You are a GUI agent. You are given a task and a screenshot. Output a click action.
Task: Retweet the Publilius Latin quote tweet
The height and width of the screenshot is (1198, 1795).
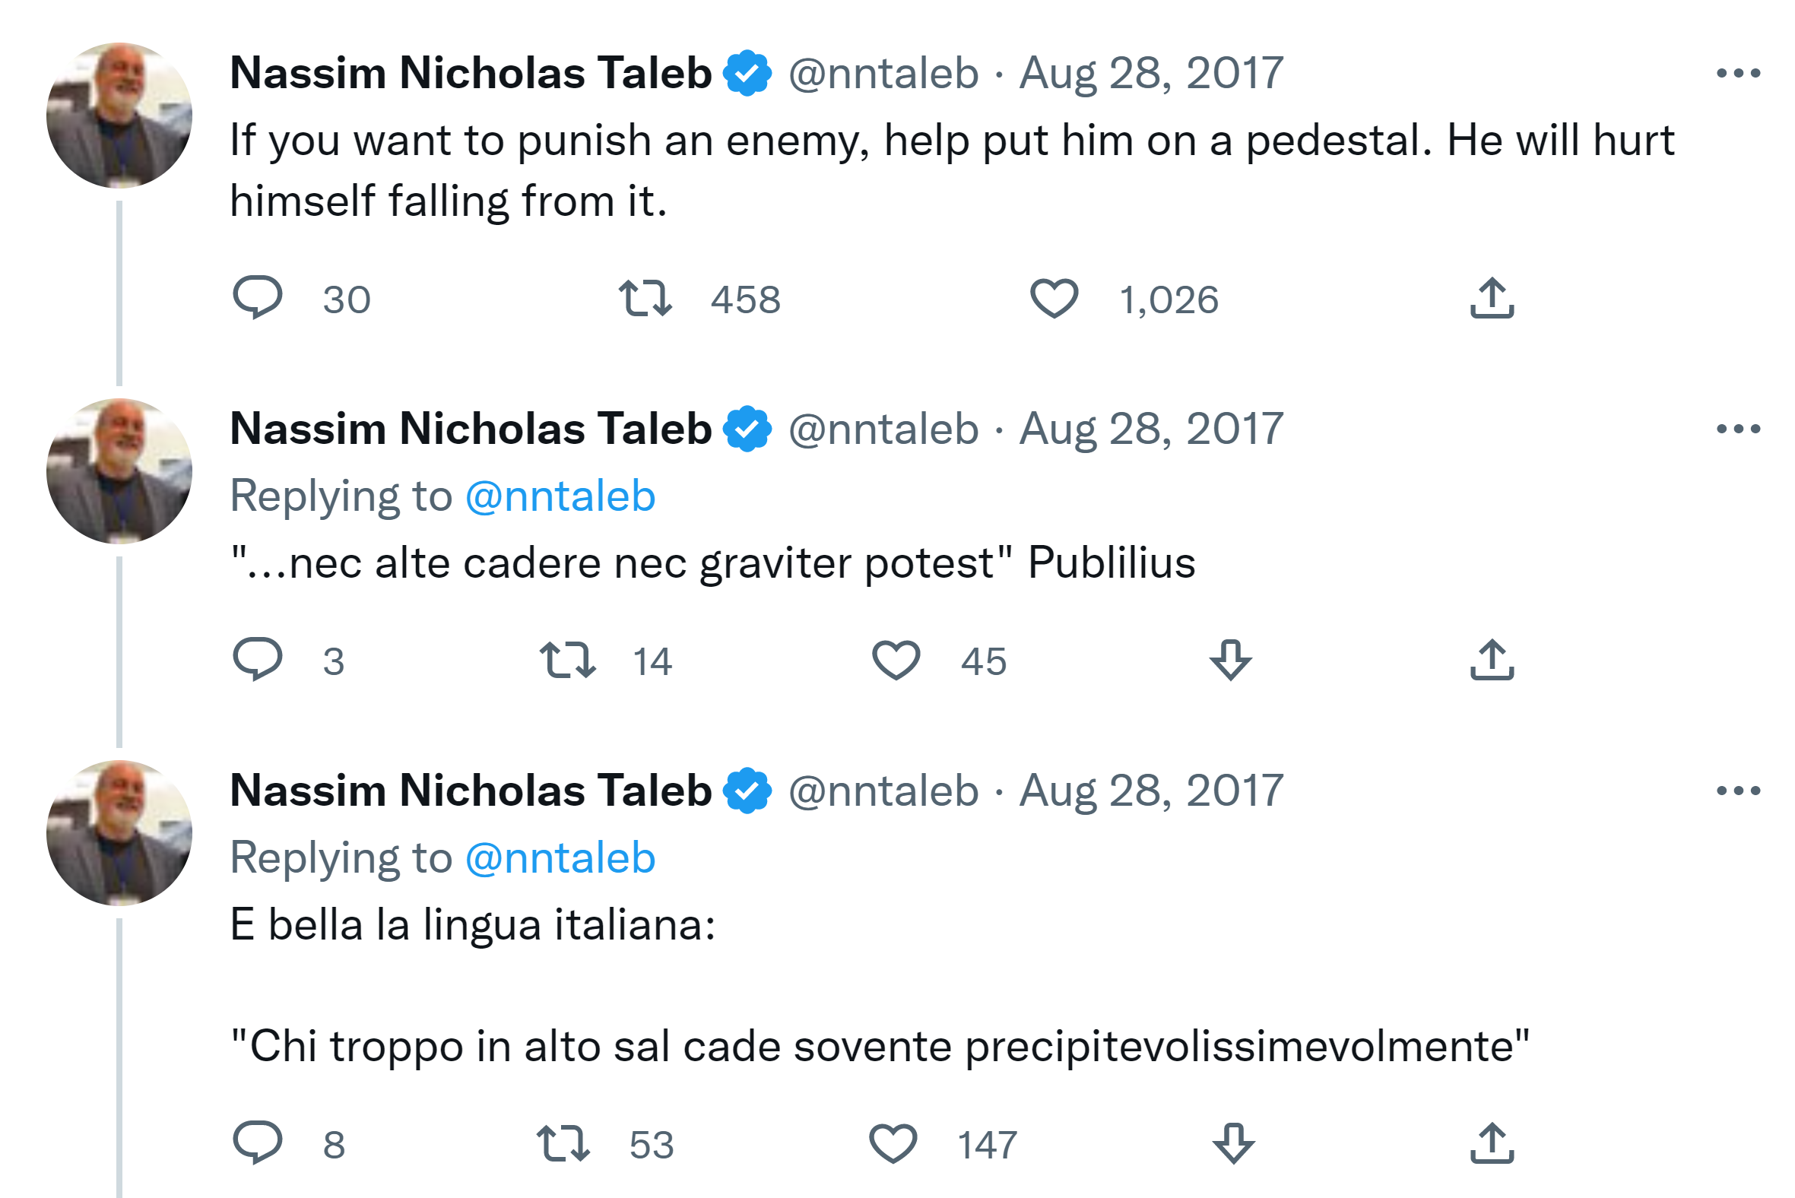pos(567,660)
